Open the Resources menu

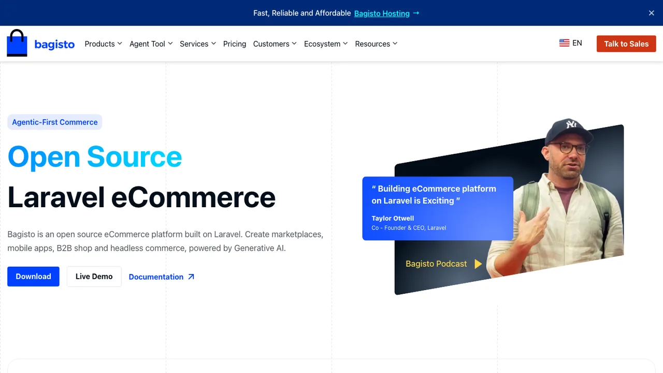point(377,44)
